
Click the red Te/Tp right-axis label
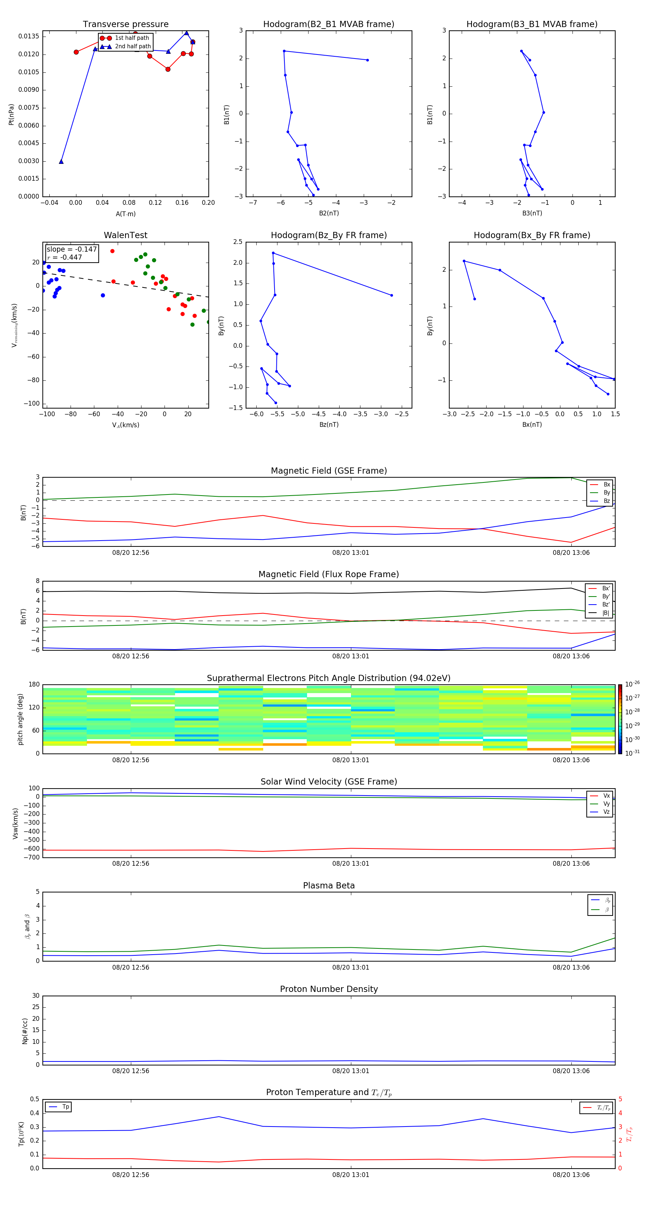point(629,1134)
